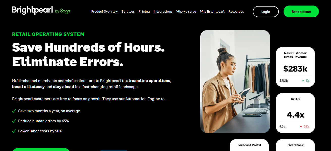Expand the Who we serve menu

[x=186, y=12]
